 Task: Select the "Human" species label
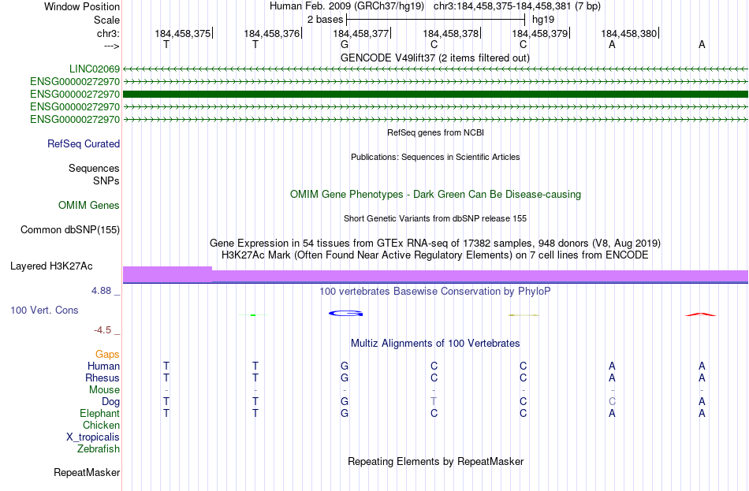(103, 366)
